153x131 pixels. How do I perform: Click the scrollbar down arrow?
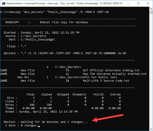151,129
